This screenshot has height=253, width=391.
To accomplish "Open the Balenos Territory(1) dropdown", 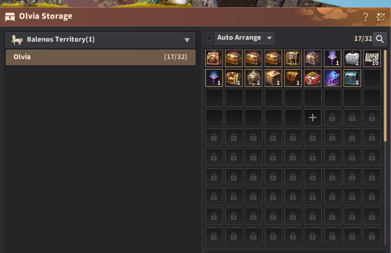I will (100, 40).
